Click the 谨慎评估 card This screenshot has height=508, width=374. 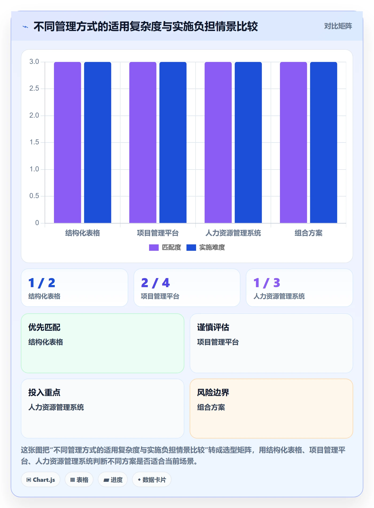(x=271, y=343)
